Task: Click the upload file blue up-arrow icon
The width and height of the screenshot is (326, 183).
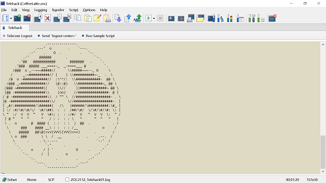Action: point(128,18)
